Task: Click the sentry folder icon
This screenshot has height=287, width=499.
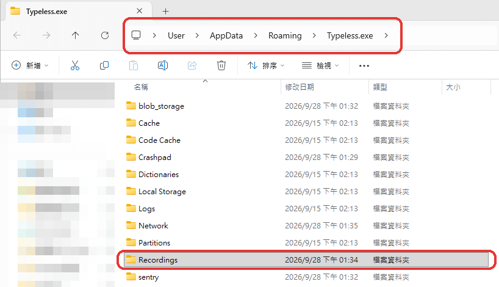Action: pyautogui.click(x=131, y=277)
